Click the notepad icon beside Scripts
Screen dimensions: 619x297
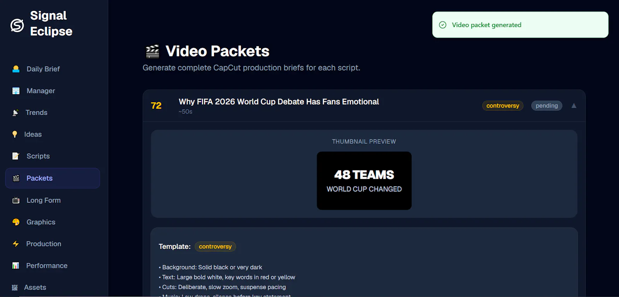[x=16, y=156]
